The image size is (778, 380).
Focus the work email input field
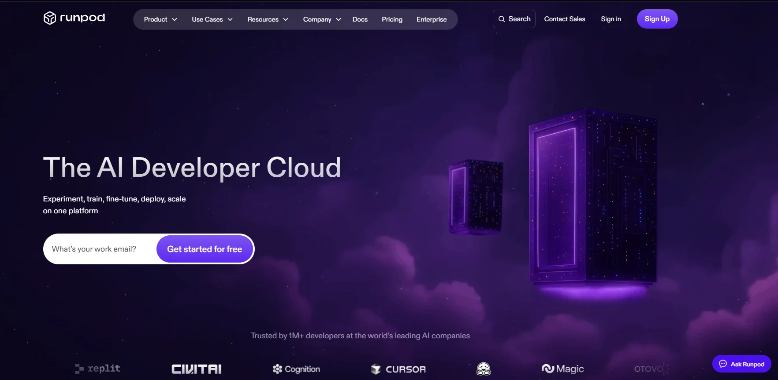(x=101, y=249)
